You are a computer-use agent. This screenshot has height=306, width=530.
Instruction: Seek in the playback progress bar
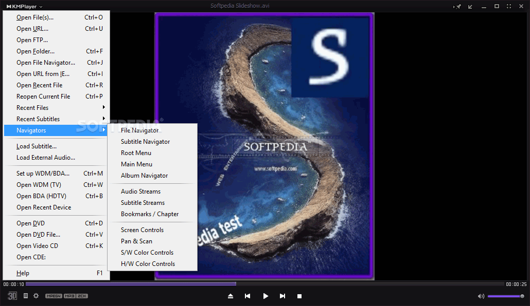[x=265, y=284]
